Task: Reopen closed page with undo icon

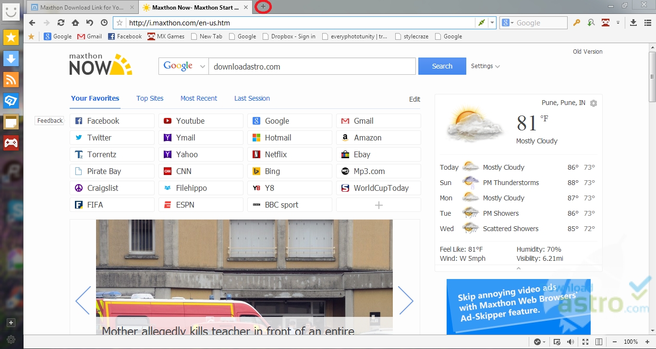Action: [x=90, y=23]
